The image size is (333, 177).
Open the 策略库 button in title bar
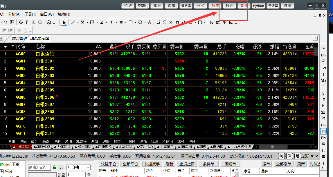click(x=186, y=6)
